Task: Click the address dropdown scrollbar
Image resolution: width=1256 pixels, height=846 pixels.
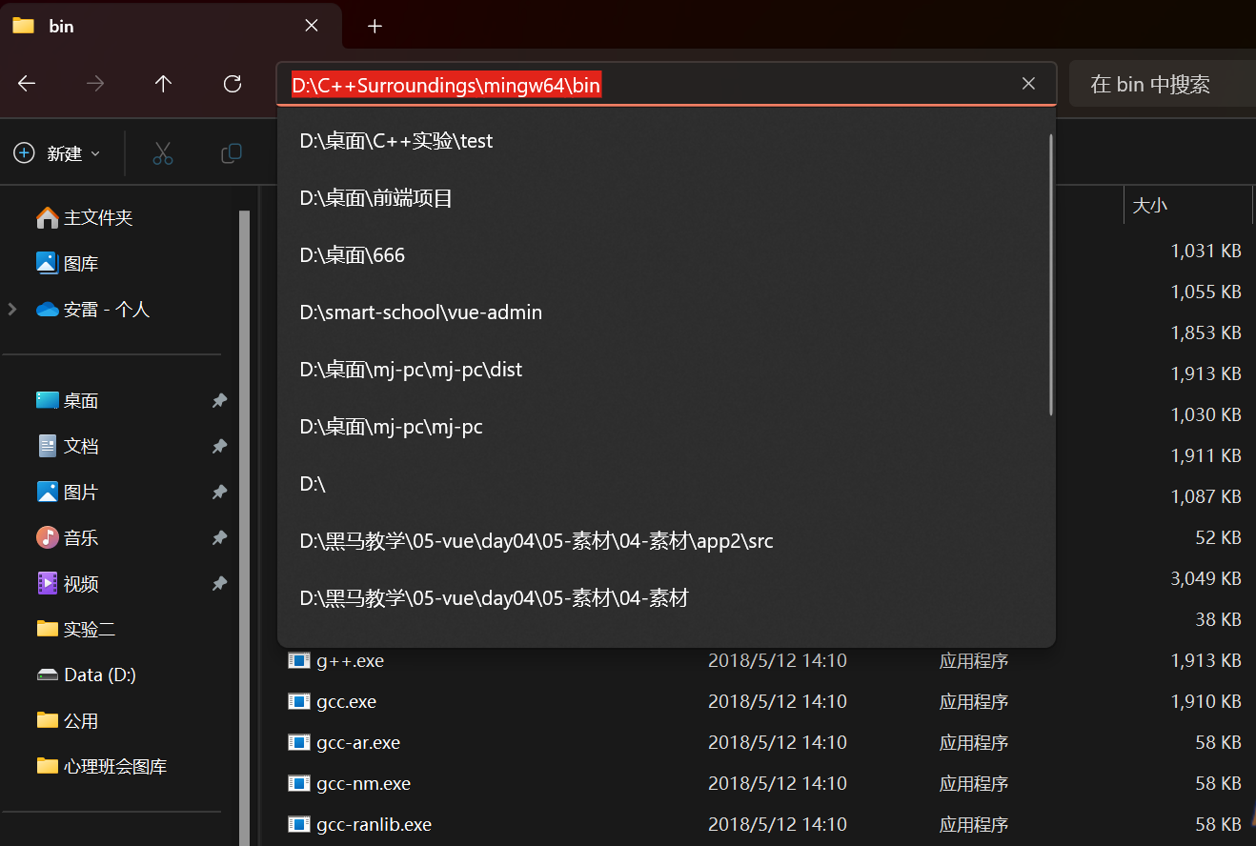Action: [x=1050, y=274]
